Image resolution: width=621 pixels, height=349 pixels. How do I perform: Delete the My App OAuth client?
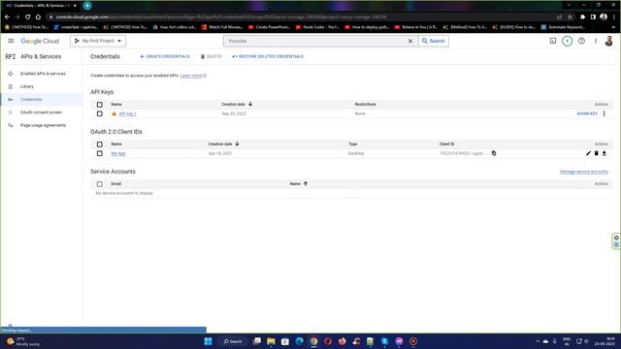[596, 153]
